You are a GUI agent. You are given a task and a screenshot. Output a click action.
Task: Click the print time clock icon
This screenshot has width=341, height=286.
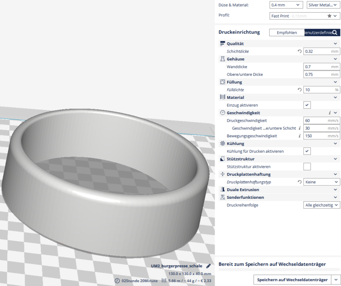(x=117, y=281)
